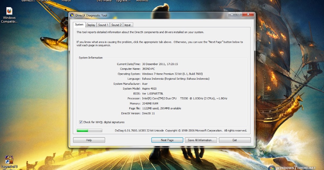The height and width of the screenshot is (170, 324).
Task: Click the Exit button
Action: coord(235,140)
